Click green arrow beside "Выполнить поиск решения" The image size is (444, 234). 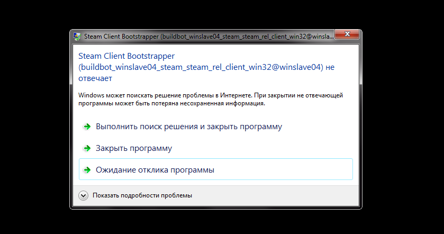87,127
